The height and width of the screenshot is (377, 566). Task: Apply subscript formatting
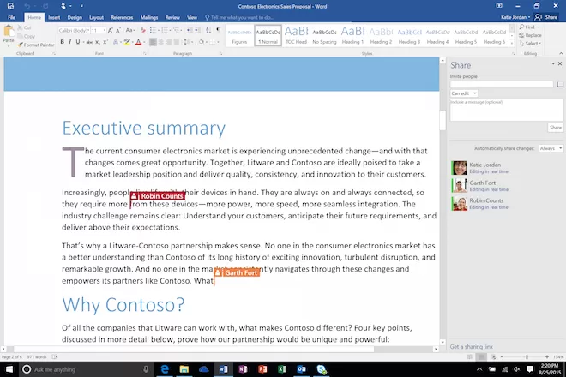point(98,42)
